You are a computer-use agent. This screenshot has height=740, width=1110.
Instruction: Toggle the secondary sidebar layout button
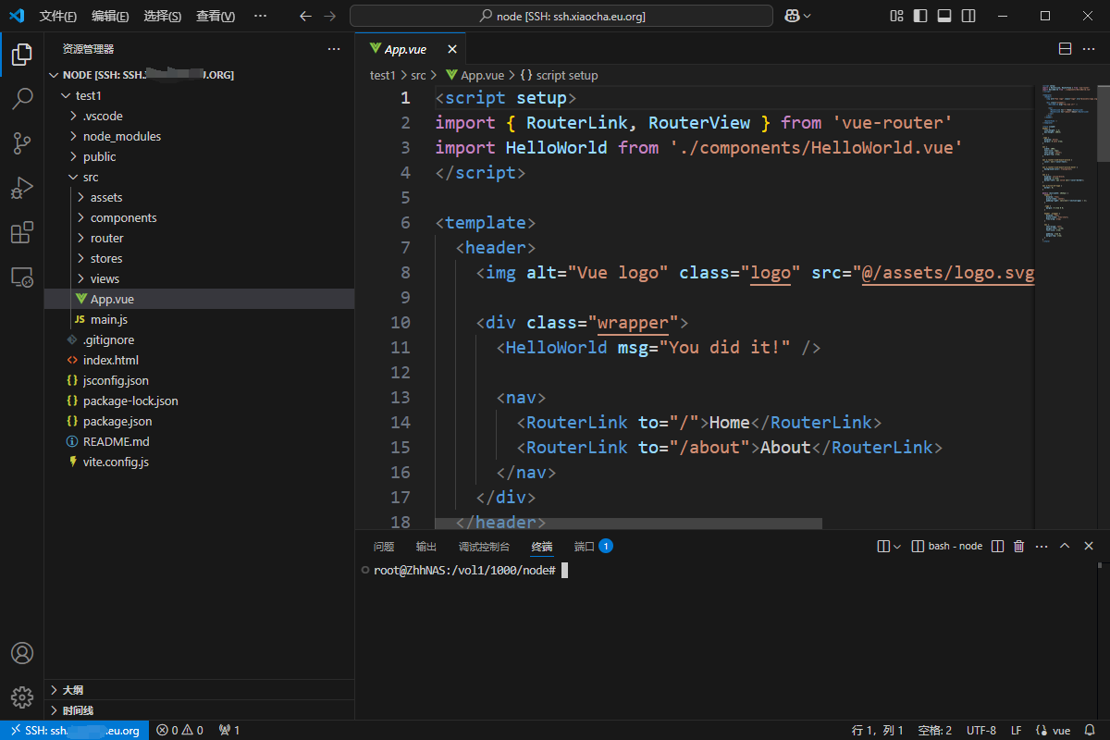pyautogui.click(x=968, y=16)
